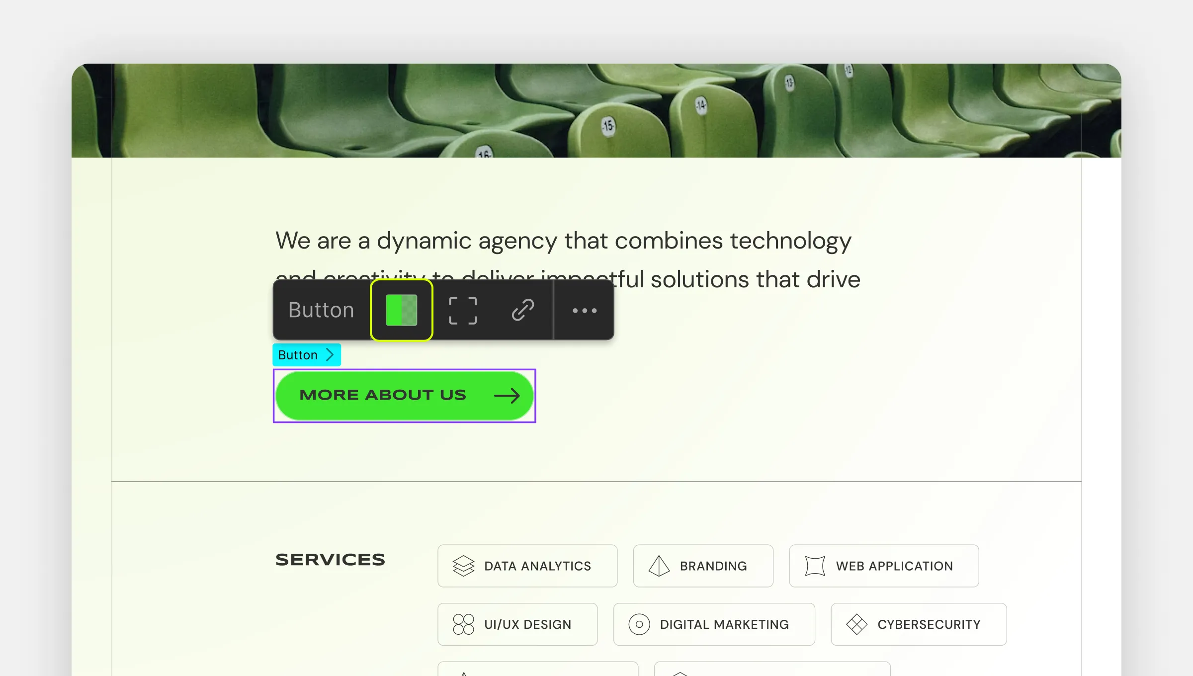Click the more options ellipsis icon
The width and height of the screenshot is (1193, 676).
click(x=586, y=310)
